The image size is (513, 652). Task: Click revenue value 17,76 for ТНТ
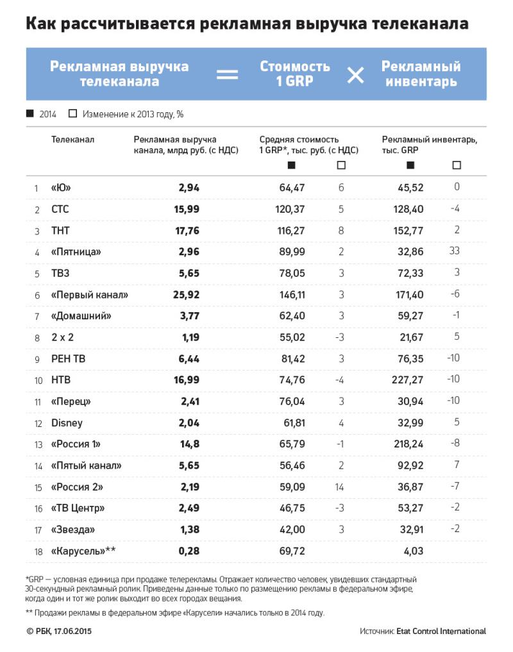[x=187, y=230]
